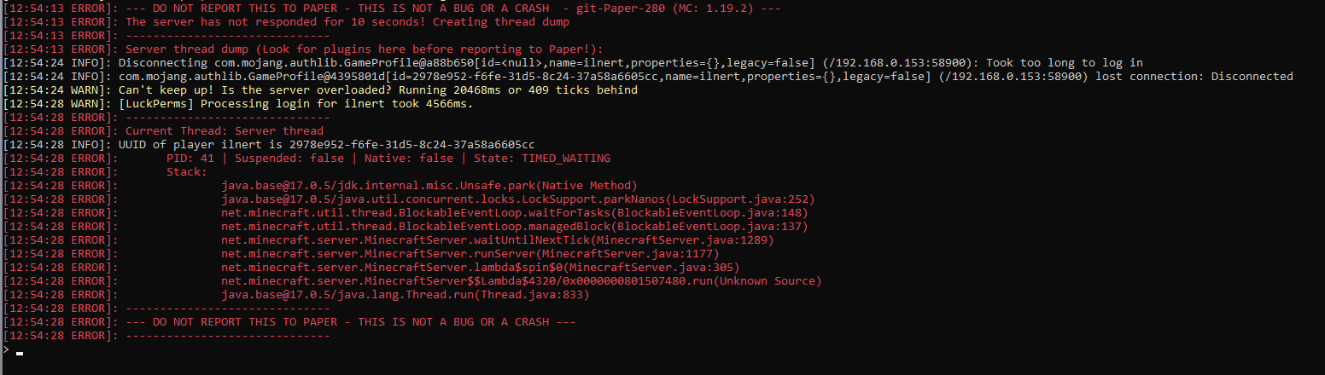1325x375 pixels.
Task: Click the MinecraftServer.waitUntilNextTick stack line
Action: click(x=498, y=240)
